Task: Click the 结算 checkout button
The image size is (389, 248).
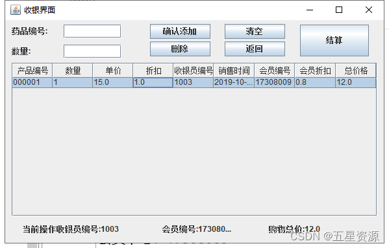Action: pyautogui.click(x=334, y=40)
